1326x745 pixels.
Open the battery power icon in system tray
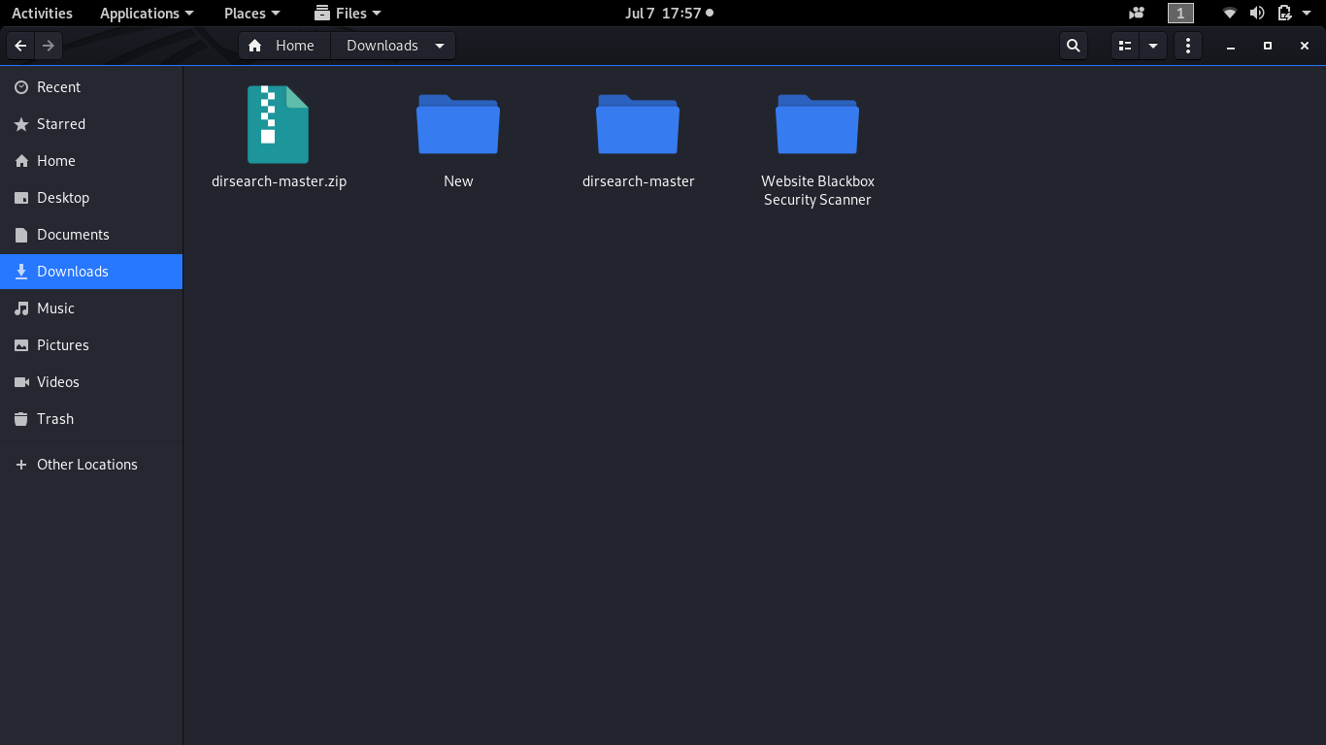coord(1284,13)
